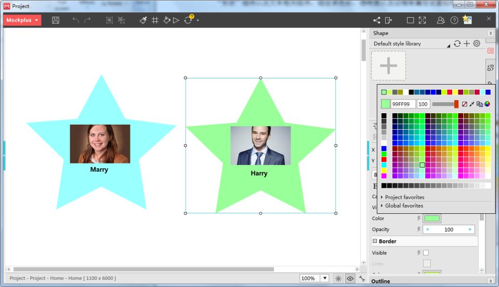Select the format painter brush tool
This screenshot has height=287, width=499.
pyautogui.click(x=143, y=20)
